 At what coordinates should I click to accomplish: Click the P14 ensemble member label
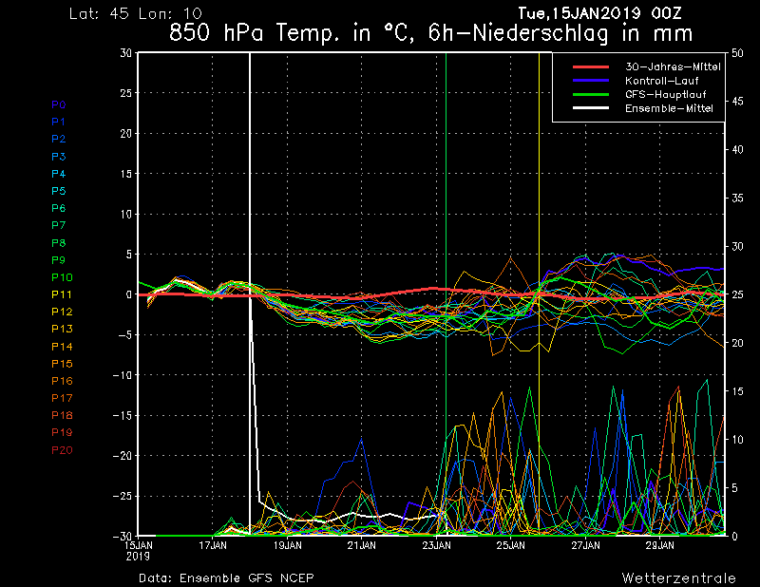click(x=62, y=347)
